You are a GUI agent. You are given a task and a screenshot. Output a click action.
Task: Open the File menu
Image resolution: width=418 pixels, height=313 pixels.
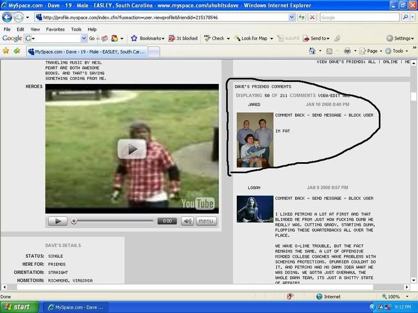[x=7, y=29]
